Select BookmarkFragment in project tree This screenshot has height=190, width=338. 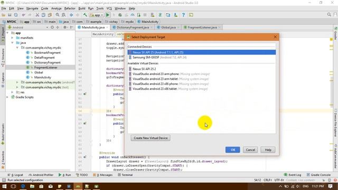pyautogui.click(x=47, y=53)
